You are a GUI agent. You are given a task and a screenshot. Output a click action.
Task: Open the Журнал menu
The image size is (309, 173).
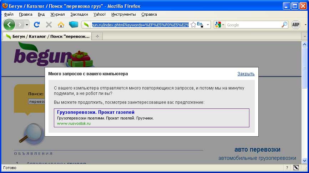click(x=57, y=14)
